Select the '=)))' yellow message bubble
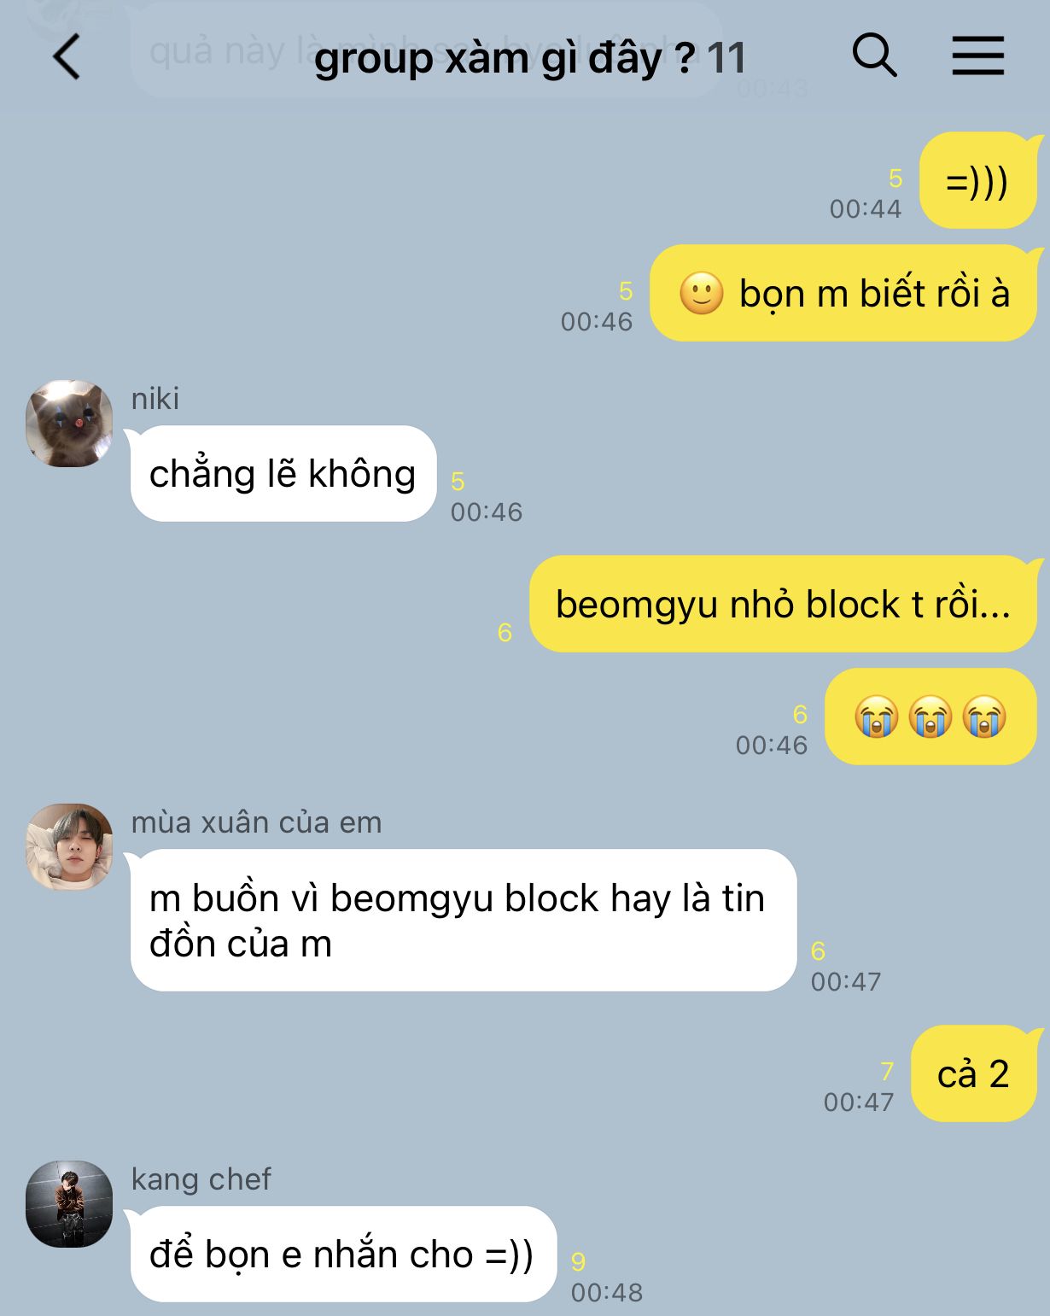 [978, 181]
